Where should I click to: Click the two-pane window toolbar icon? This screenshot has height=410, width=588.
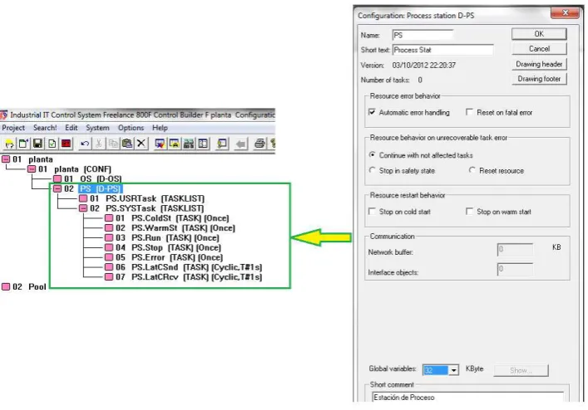(203, 144)
